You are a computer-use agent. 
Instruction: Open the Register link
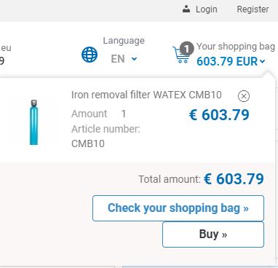pyautogui.click(x=253, y=9)
